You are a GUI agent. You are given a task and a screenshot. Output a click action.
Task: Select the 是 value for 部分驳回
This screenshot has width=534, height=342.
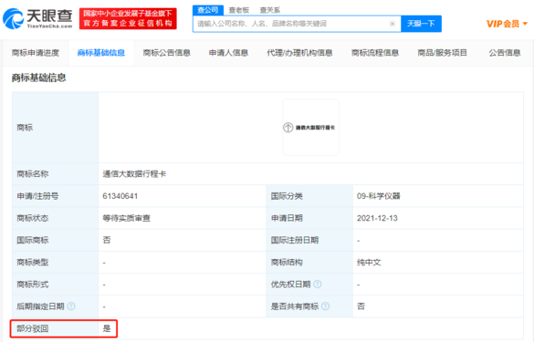click(107, 328)
